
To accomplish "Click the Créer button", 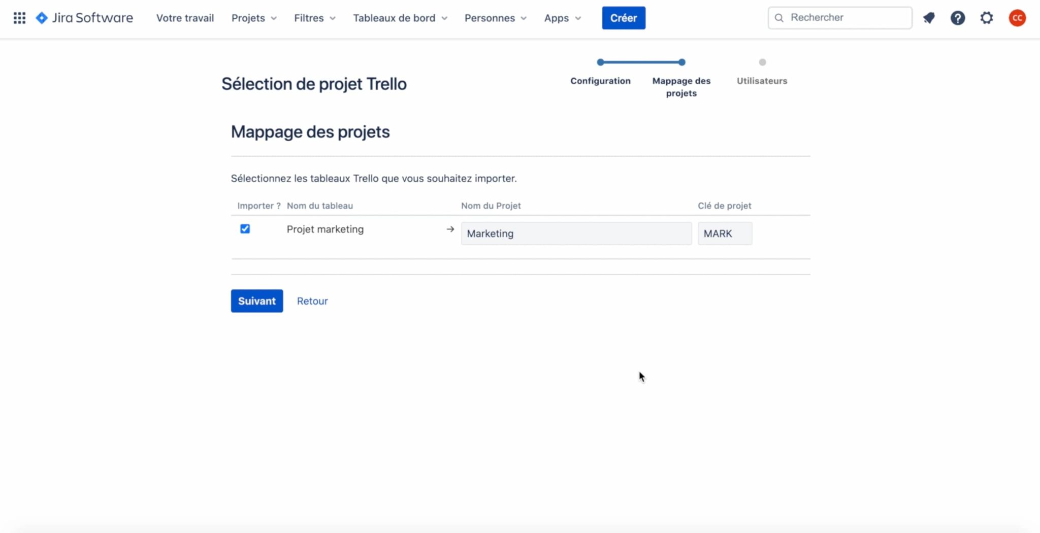I will 624,18.
